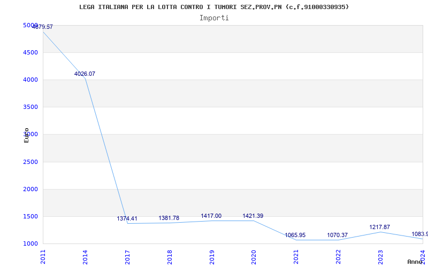The height and width of the screenshot is (267, 428).
Task: Select the 2000 y-axis value label
Action: click(x=30, y=189)
